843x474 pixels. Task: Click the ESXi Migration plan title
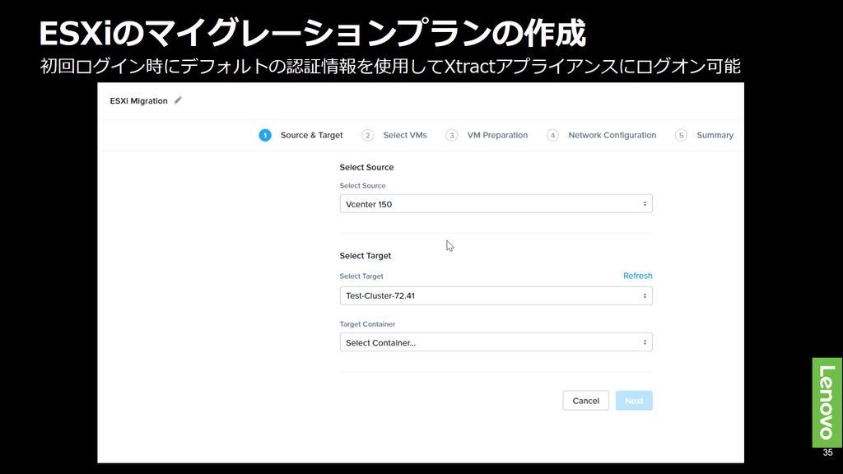click(138, 101)
